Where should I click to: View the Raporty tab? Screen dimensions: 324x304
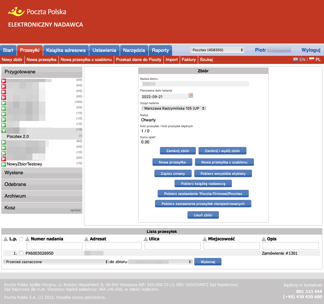pyautogui.click(x=160, y=50)
